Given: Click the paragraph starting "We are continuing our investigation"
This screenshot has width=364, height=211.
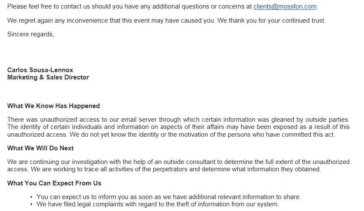Looking at the screenshot, I should tap(178, 166).
